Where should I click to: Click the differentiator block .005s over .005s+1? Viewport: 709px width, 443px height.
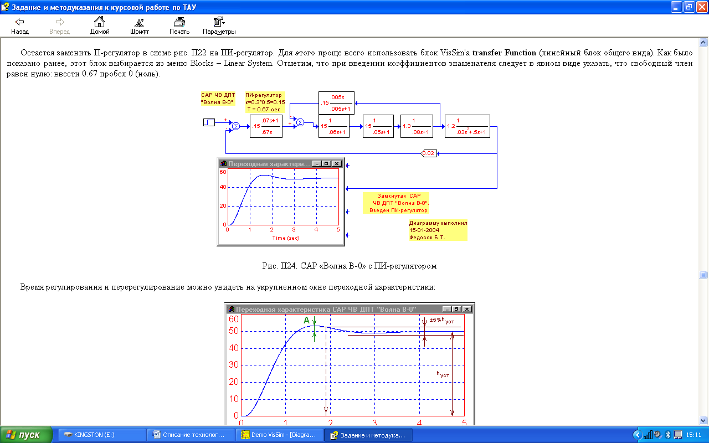(336, 103)
